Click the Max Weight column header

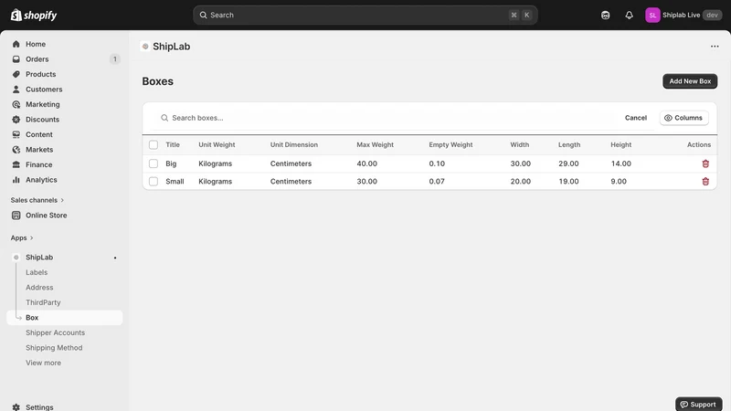pyautogui.click(x=375, y=145)
